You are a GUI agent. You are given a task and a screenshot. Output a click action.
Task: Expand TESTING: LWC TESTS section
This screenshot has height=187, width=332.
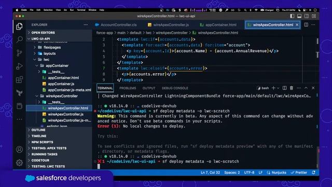pos(59,166)
